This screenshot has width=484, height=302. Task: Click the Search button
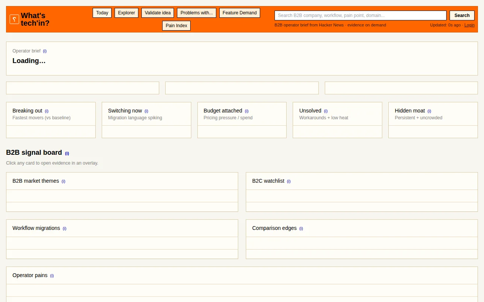[x=462, y=15]
